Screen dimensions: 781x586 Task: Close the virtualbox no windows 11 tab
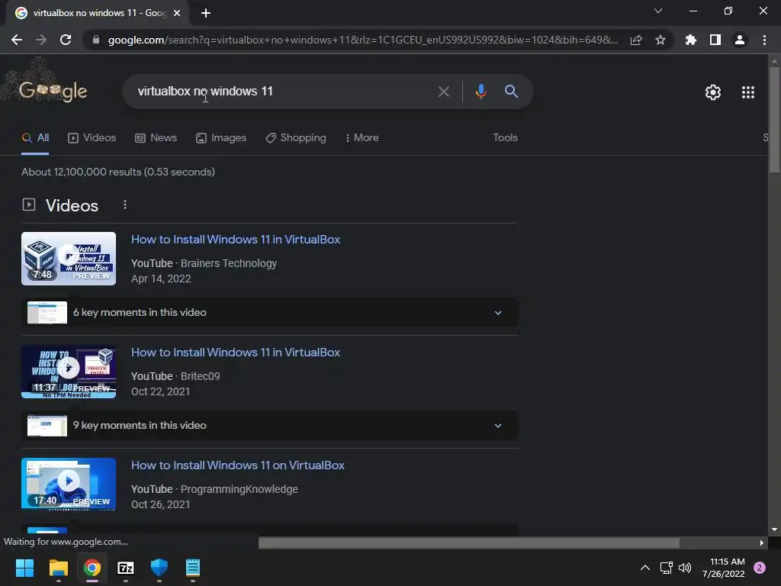(x=177, y=13)
